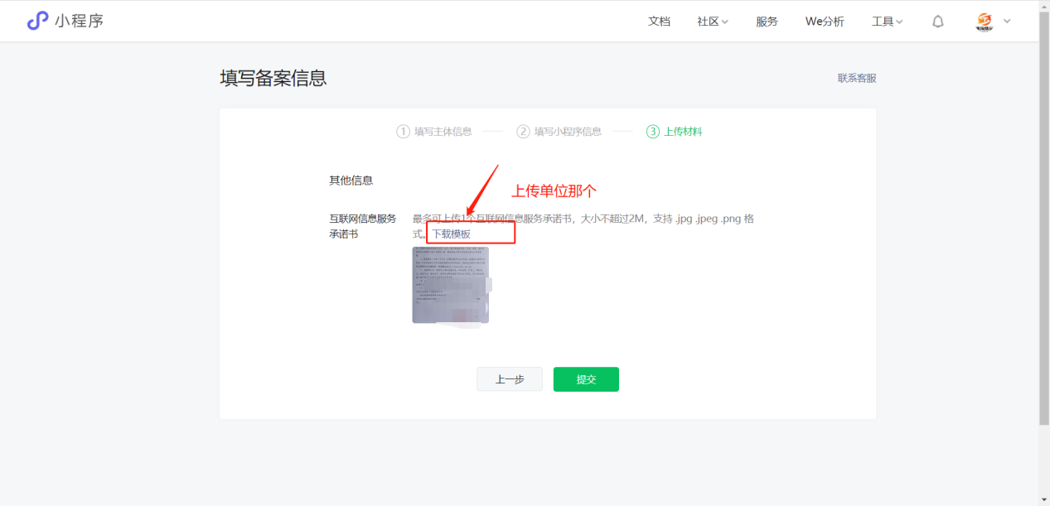Click the 联系客服 link

(857, 78)
